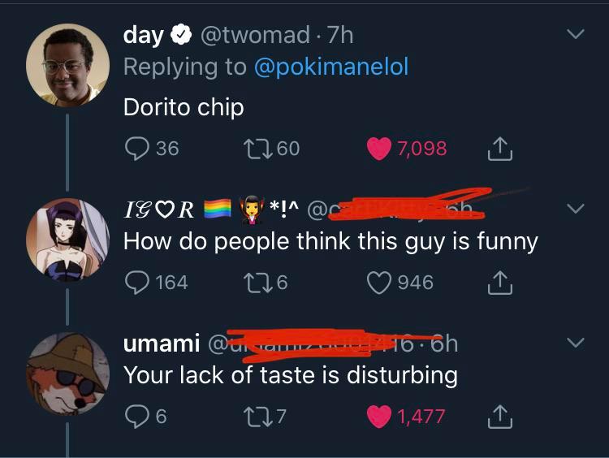This screenshot has height=458, width=609.
Task: Expand options chevron for IGOR's tweet
Action: [x=575, y=209]
